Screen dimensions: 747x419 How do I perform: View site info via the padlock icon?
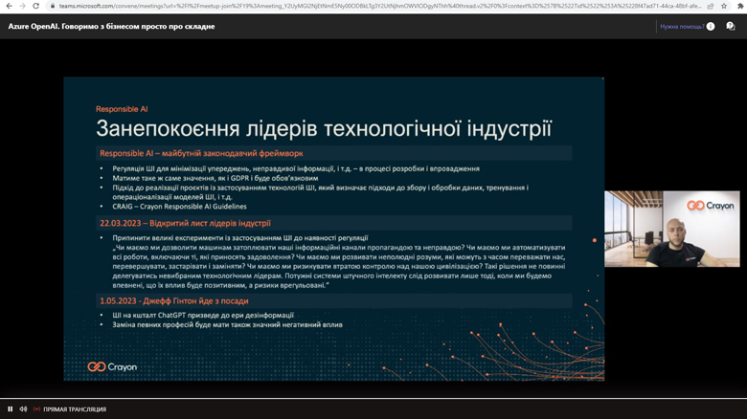pos(53,6)
